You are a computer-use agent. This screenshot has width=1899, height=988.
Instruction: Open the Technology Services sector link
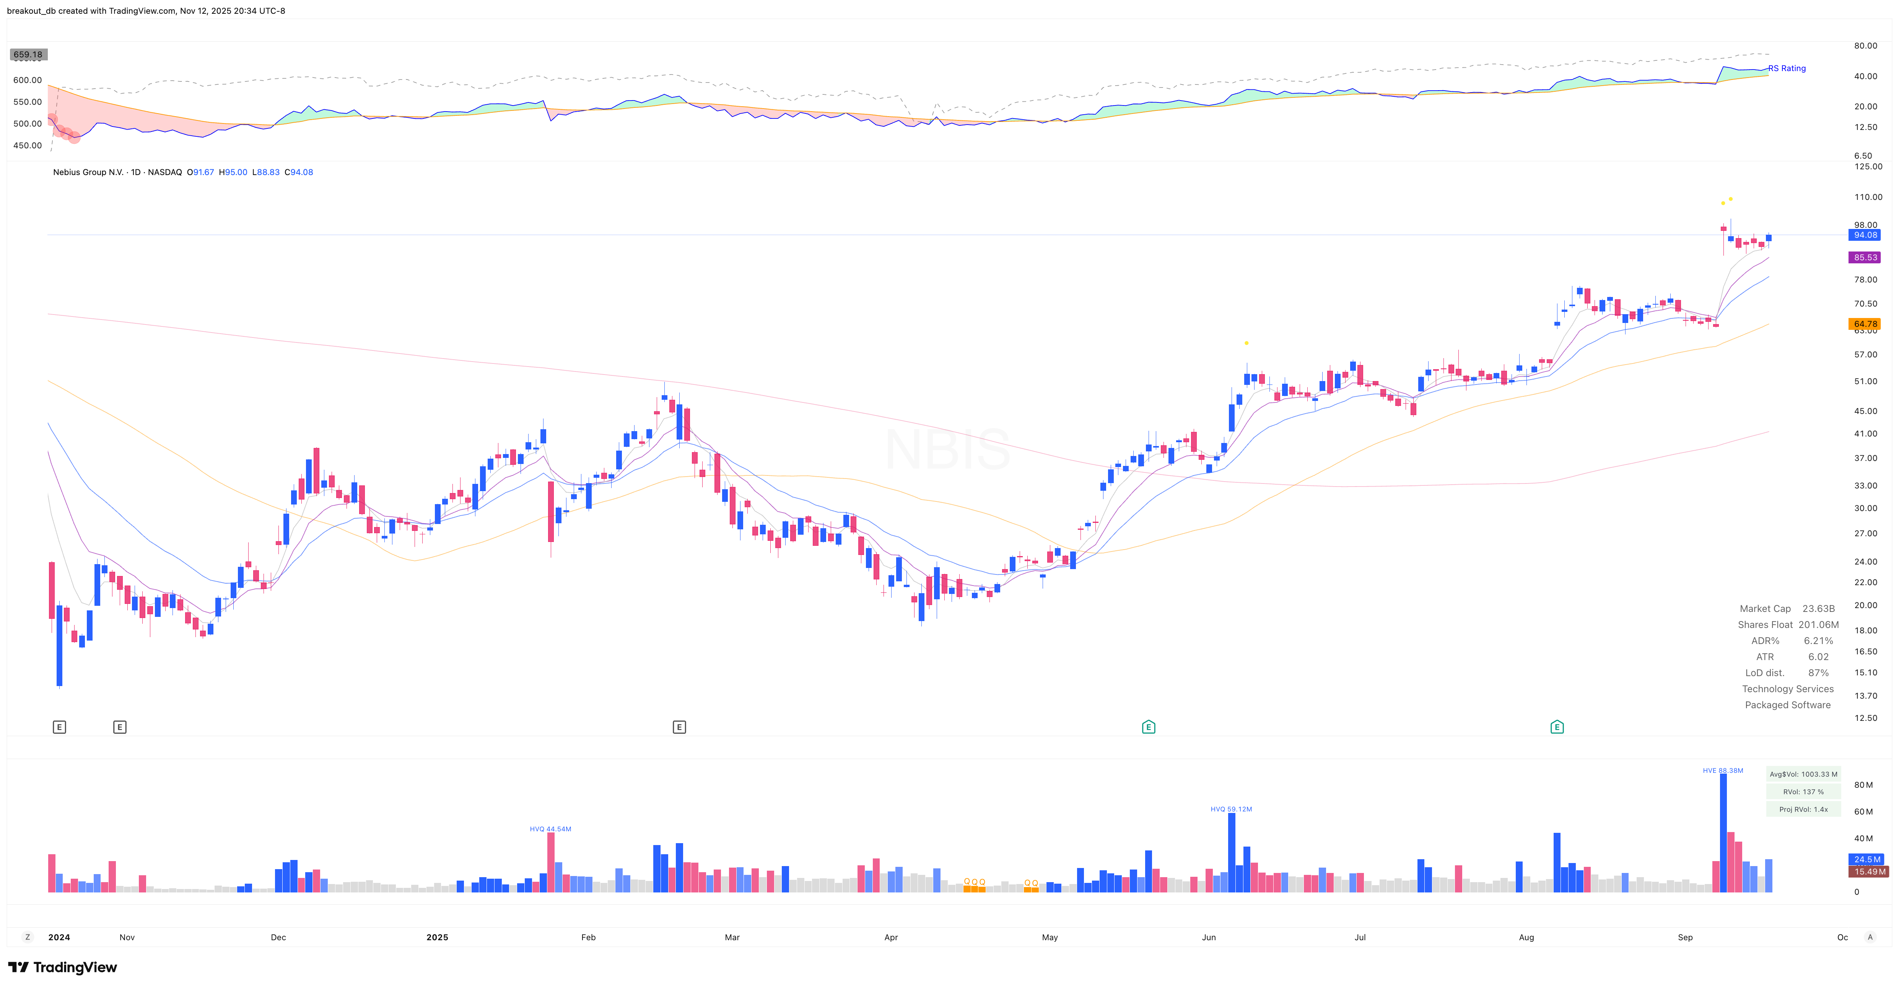(1787, 689)
